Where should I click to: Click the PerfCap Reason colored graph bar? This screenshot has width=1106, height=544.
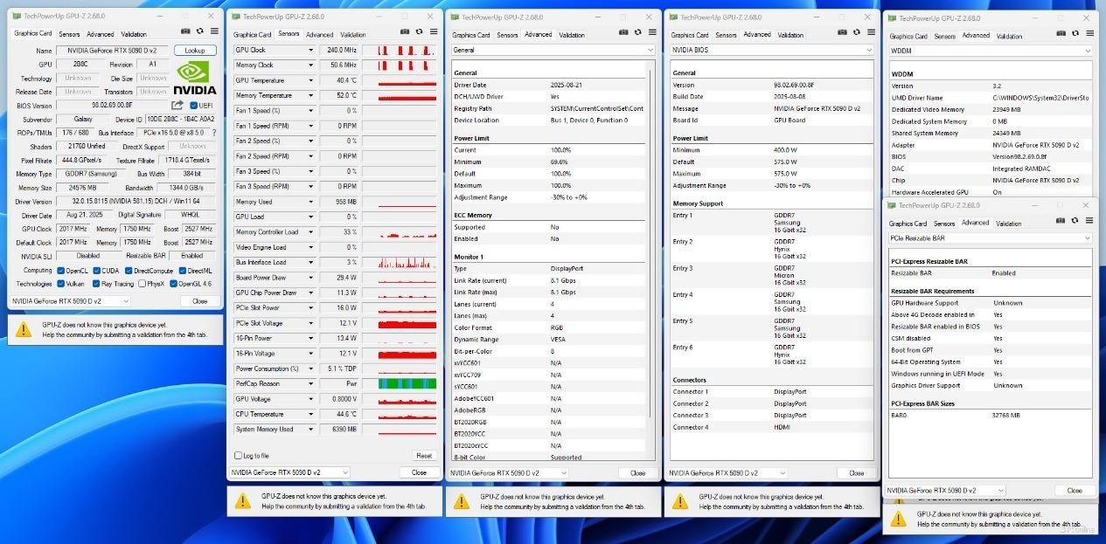point(407,383)
